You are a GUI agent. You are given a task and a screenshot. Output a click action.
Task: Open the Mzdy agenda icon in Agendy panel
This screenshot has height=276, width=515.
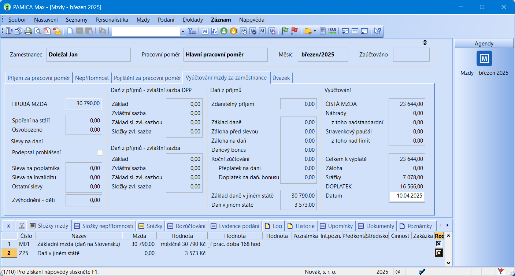click(484, 59)
